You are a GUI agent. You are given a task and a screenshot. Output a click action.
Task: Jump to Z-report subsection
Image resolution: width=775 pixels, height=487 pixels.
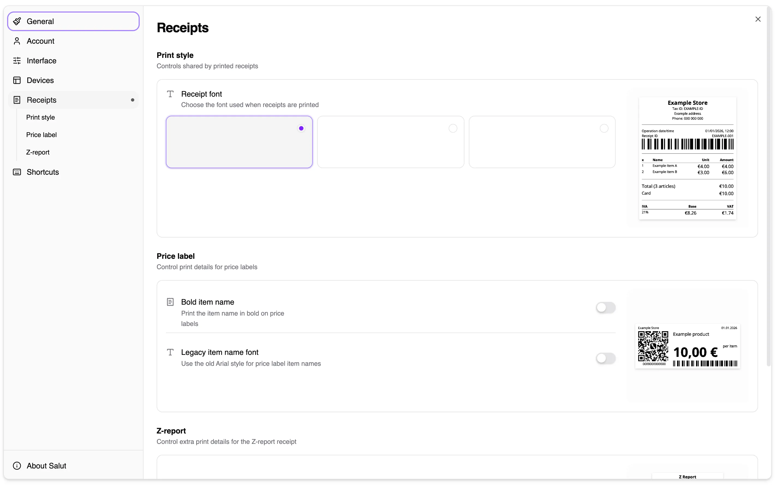(x=38, y=152)
